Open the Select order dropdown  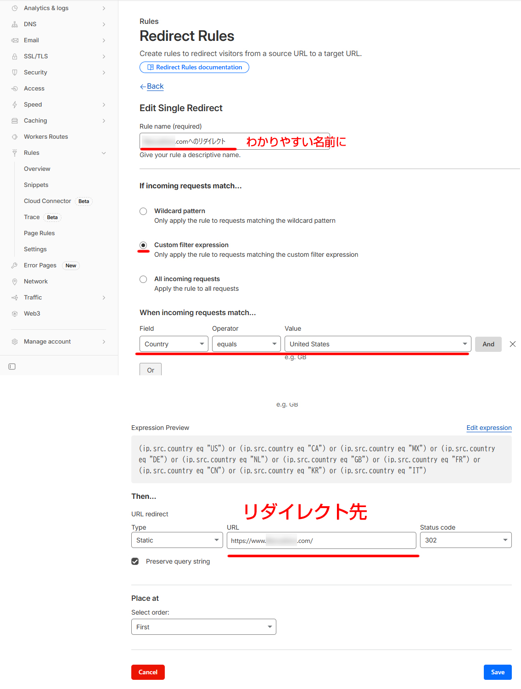tap(203, 627)
